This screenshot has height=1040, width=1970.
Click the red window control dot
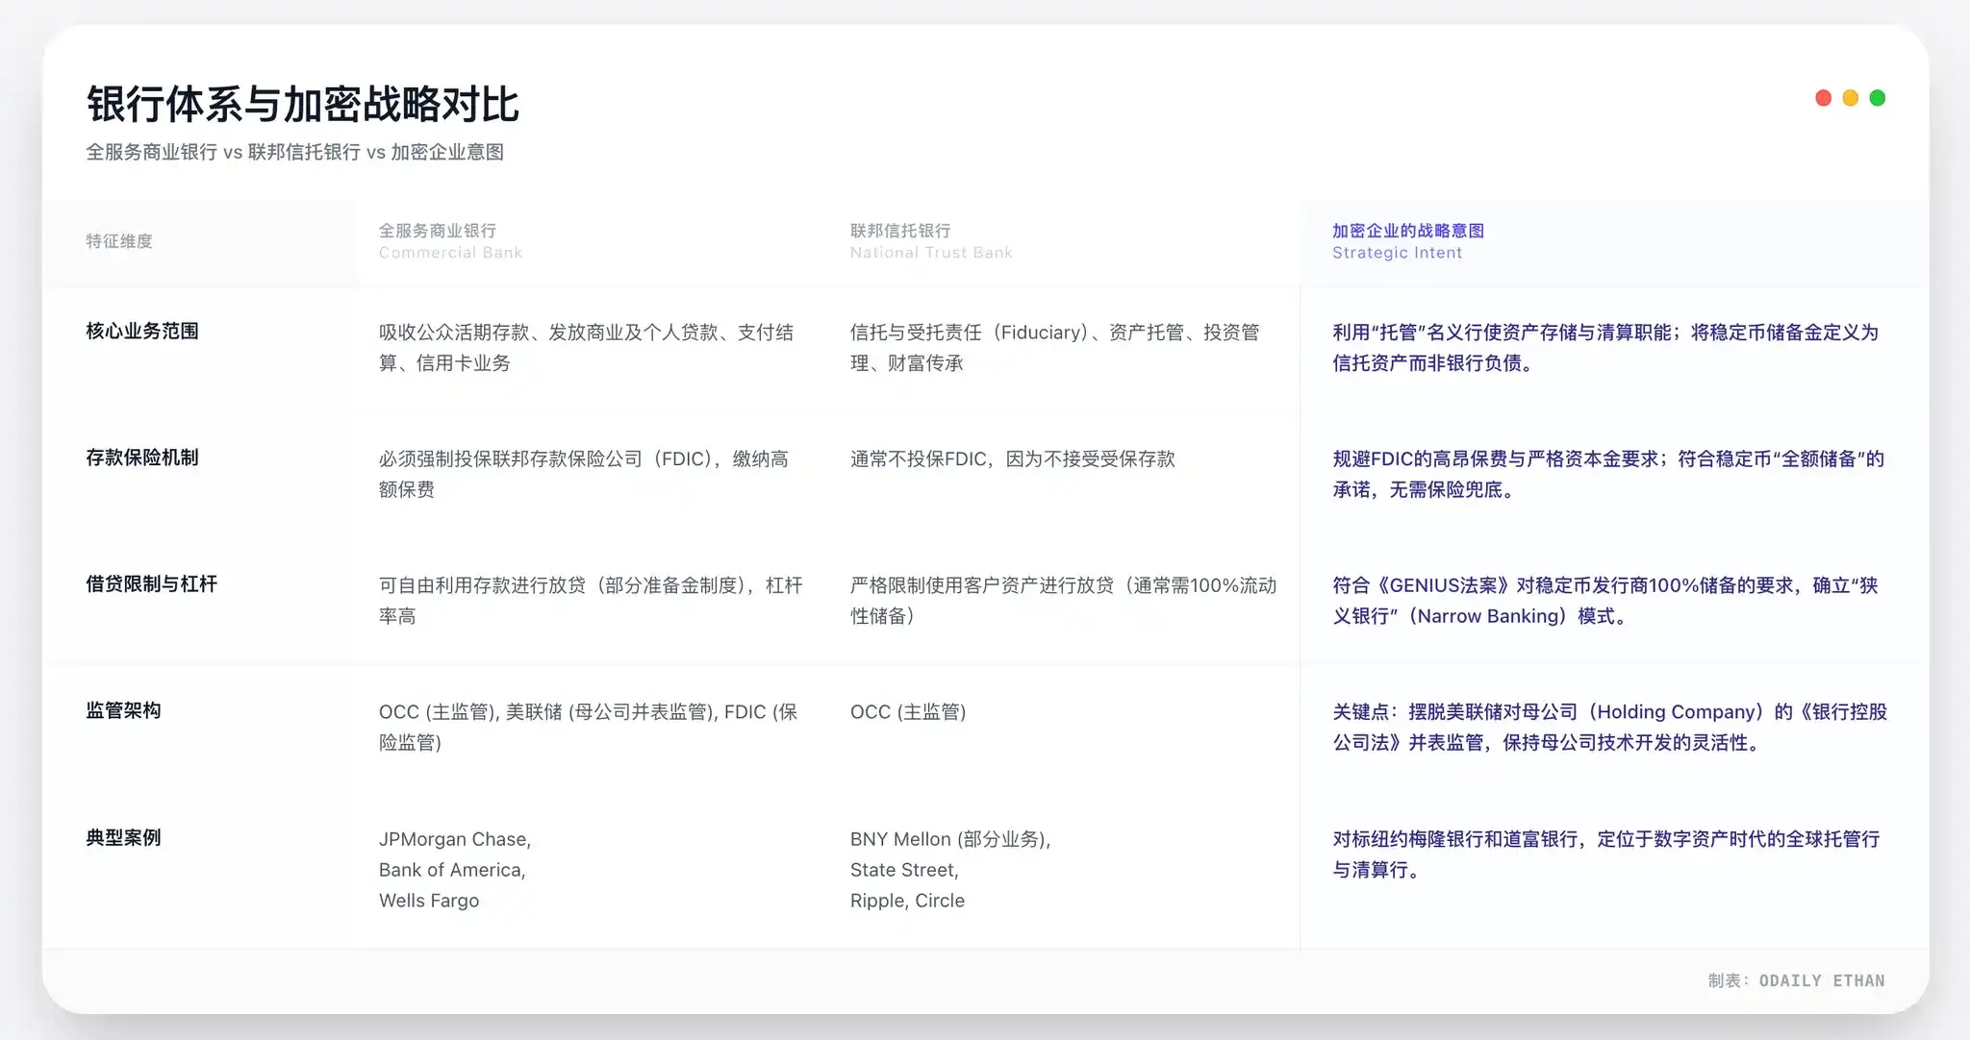coord(1825,97)
